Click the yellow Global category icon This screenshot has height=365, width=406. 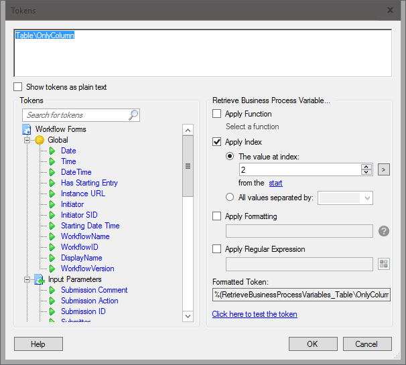pyautogui.click(x=40, y=140)
